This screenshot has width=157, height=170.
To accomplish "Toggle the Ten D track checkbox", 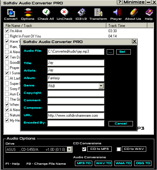I will pyautogui.click(x=7, y=57).
